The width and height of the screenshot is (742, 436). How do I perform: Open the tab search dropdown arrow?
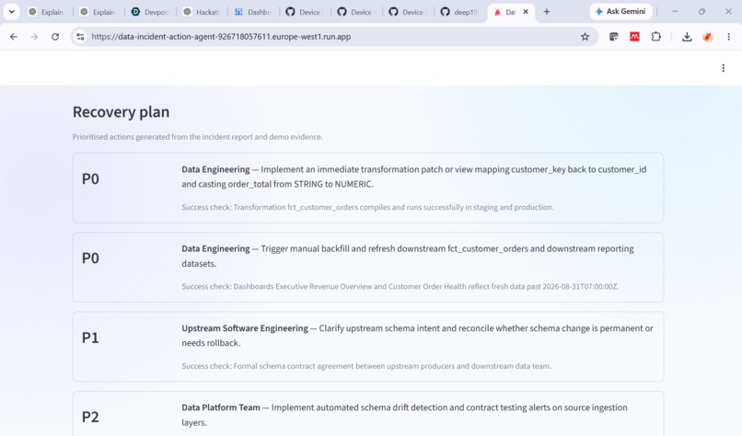(x=11, y=12)
